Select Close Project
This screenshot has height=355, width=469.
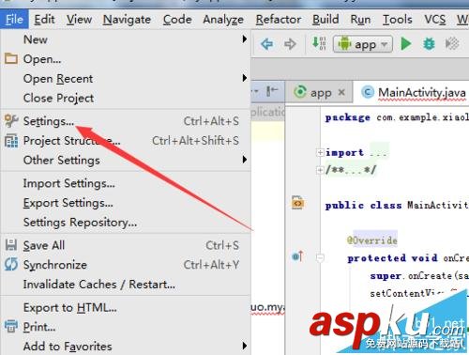pos(126,98)
